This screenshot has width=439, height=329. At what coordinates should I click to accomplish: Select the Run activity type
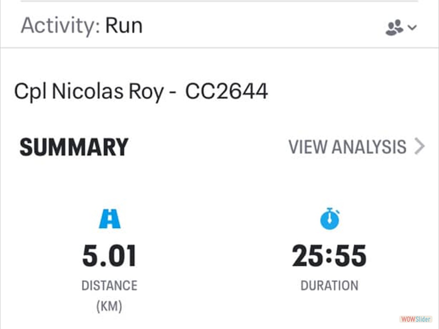point(124,26)
